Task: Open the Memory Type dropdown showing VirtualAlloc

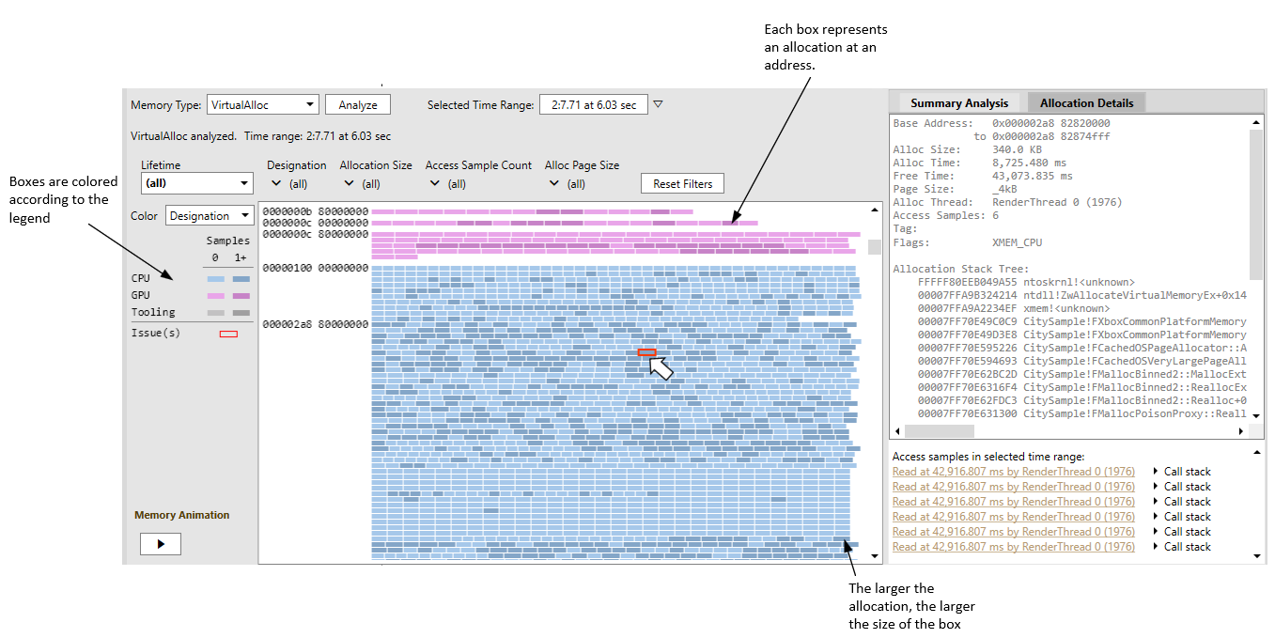Action: tap(263, 105)
